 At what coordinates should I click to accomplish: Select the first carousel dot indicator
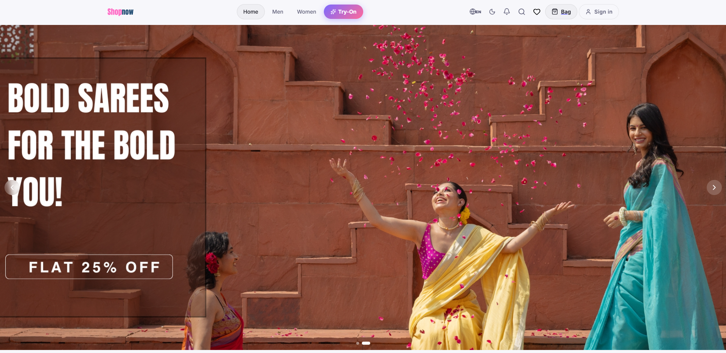tap(358, 343)
